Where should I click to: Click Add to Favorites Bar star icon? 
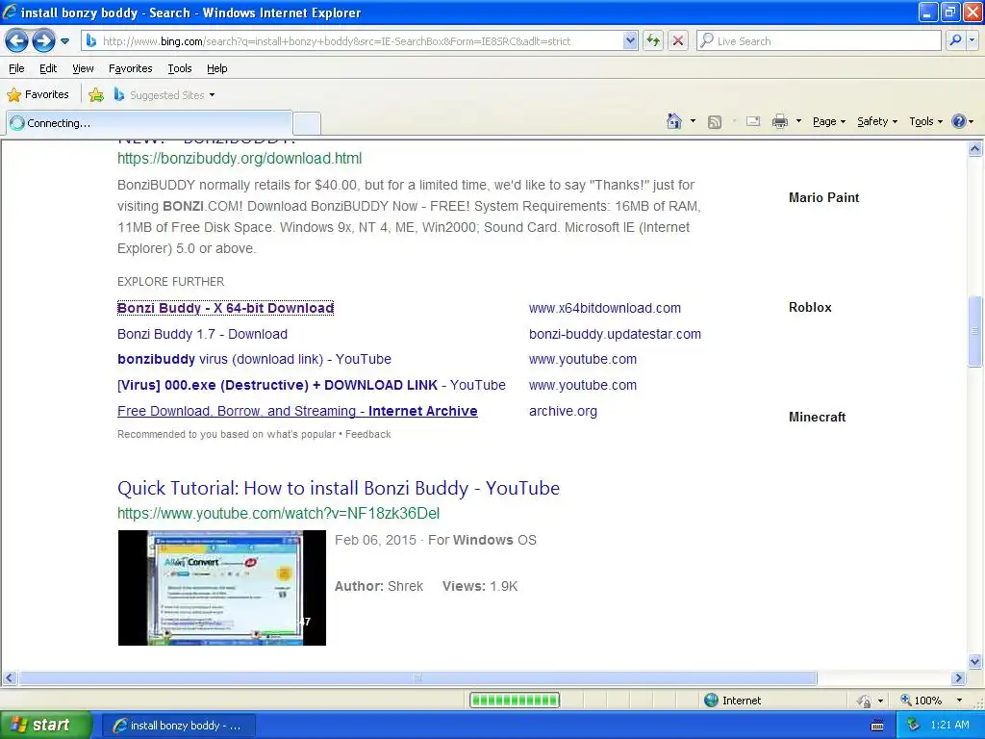click(x=96, y=95)
